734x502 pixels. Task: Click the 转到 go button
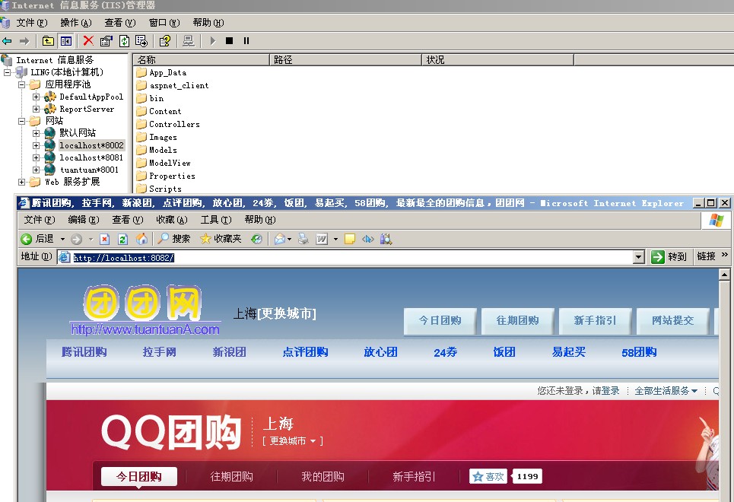coord(669,256)
